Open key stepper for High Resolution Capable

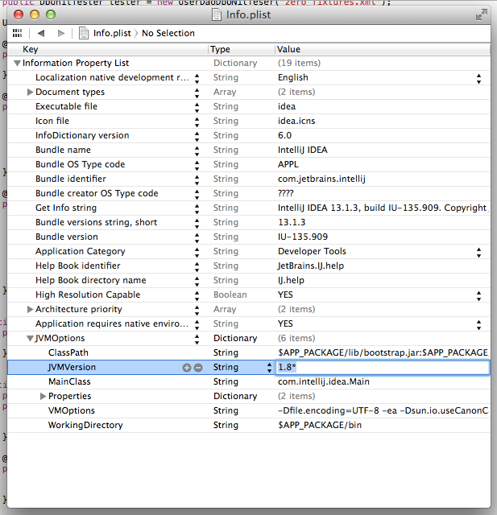[x=197, y=295]
